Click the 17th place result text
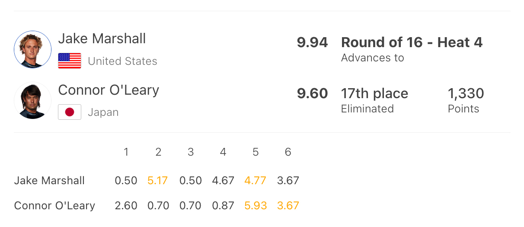 click(374, 93)
